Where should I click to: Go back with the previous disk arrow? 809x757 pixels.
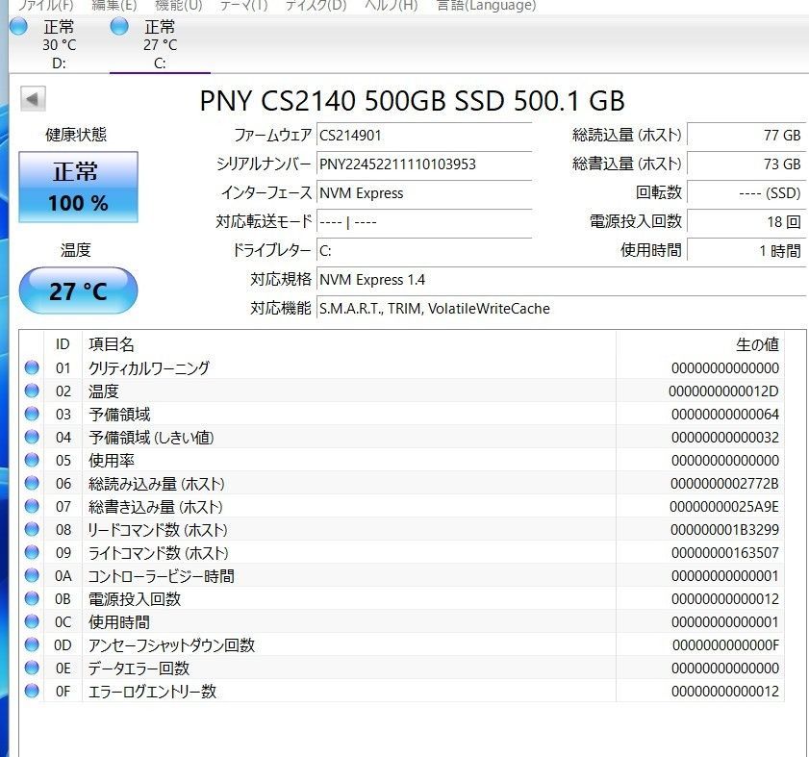[33, 98]
